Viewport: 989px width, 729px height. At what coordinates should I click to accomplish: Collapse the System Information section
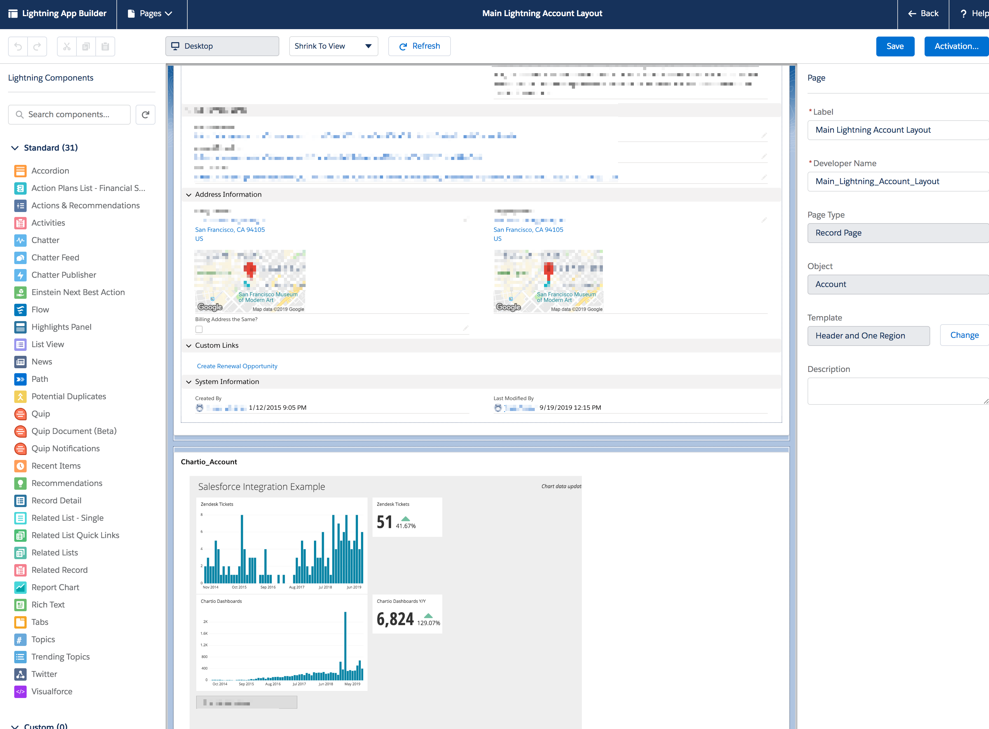click(x=189, y=382)
